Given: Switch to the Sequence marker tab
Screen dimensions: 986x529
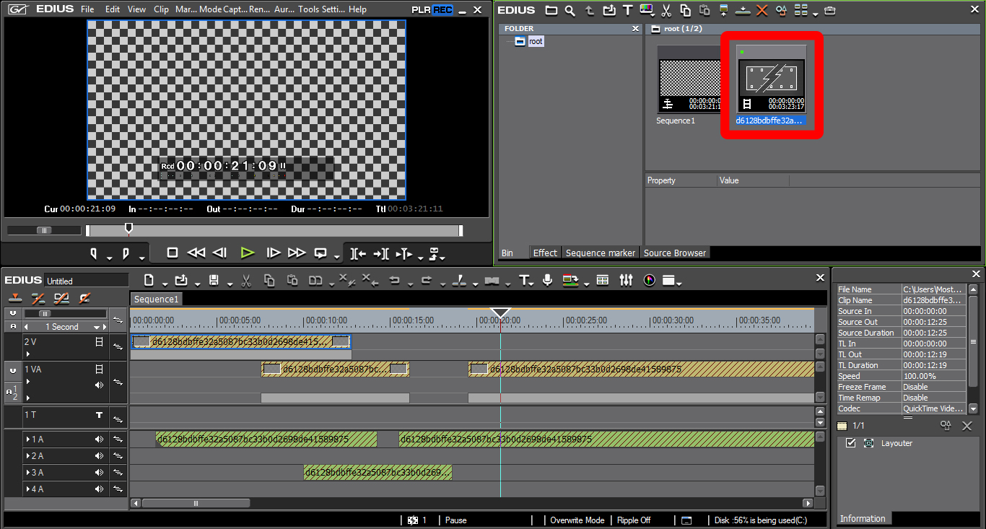Looking at the screenshot, I should (601, 253).
